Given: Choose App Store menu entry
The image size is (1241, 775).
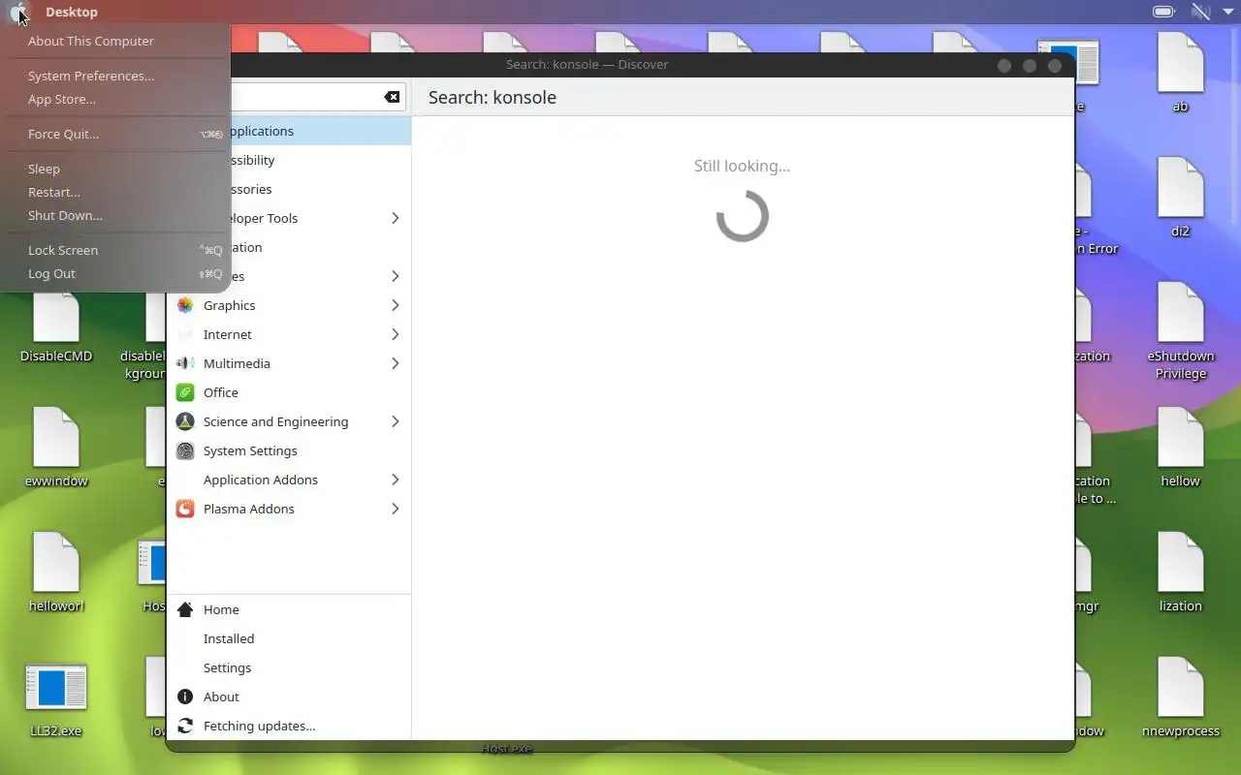Looking at the screenshot, I should point(115,99).
